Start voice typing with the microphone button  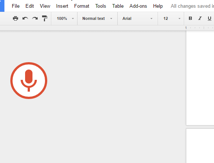point(29,81)
